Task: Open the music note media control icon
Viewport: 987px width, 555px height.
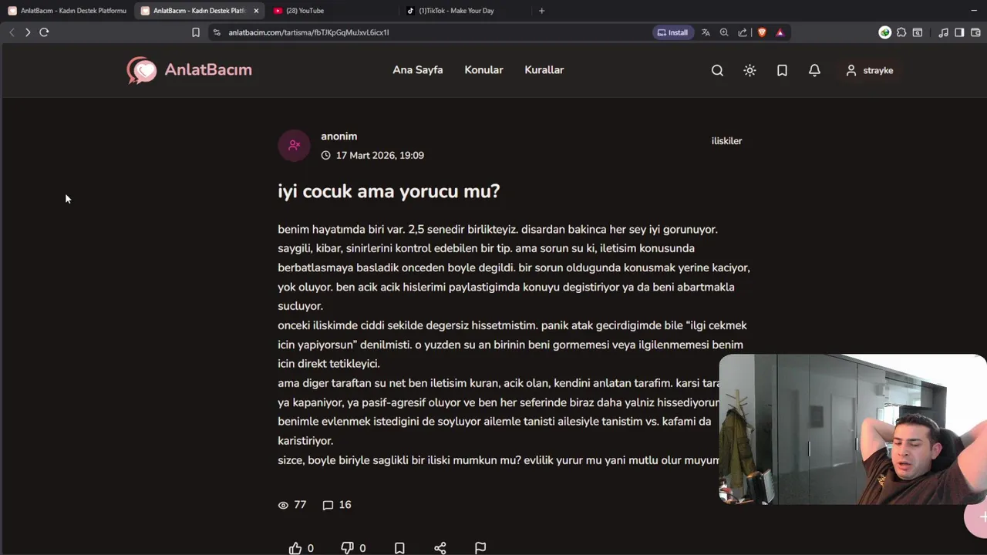Action: point(943,32)
